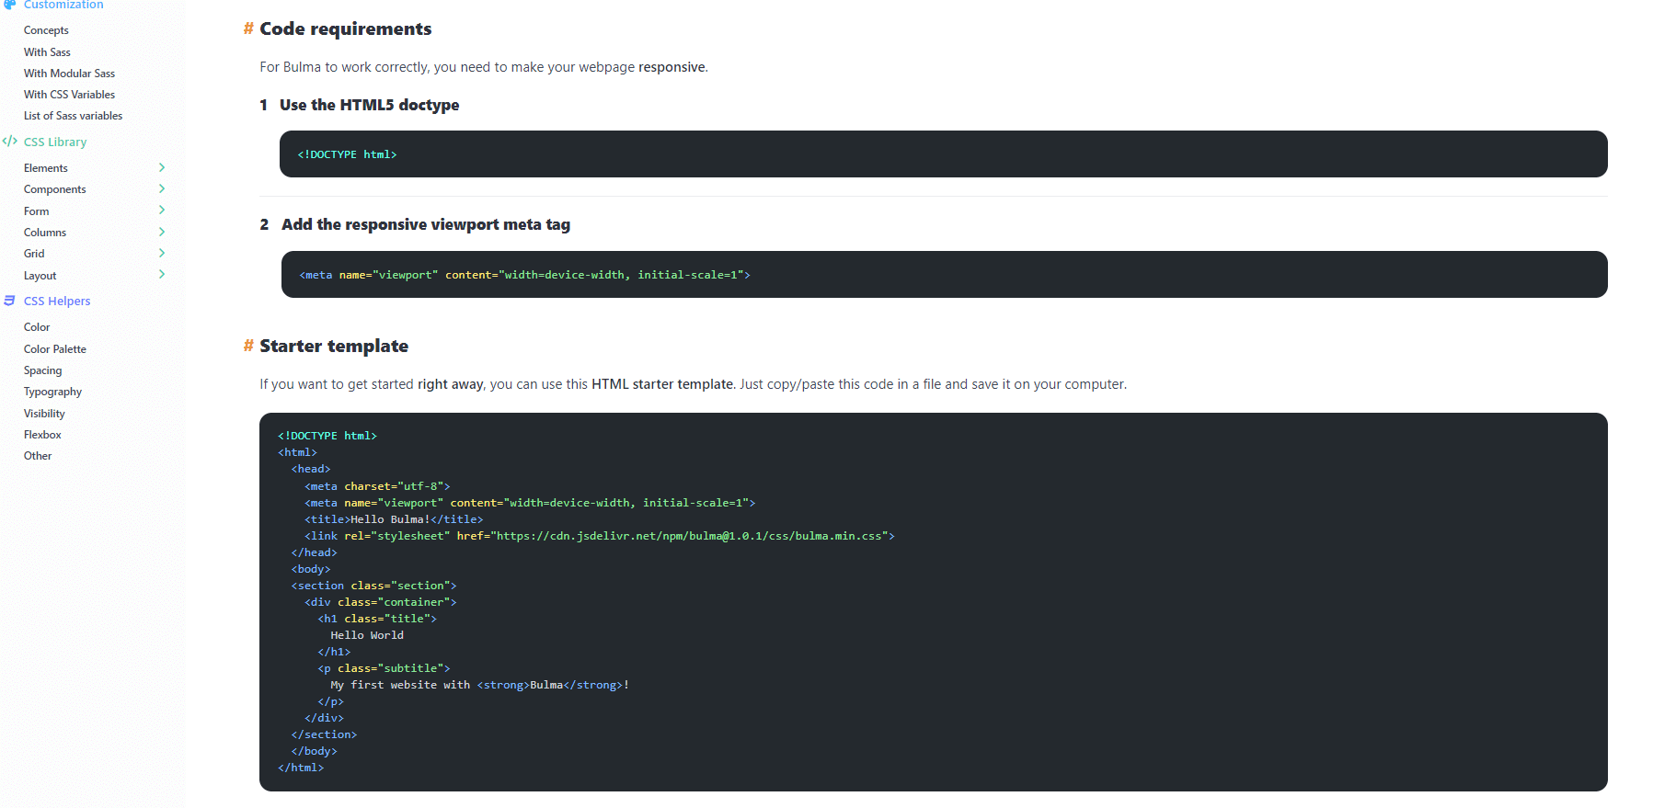Open the Typography helpers page

point(52,392)
